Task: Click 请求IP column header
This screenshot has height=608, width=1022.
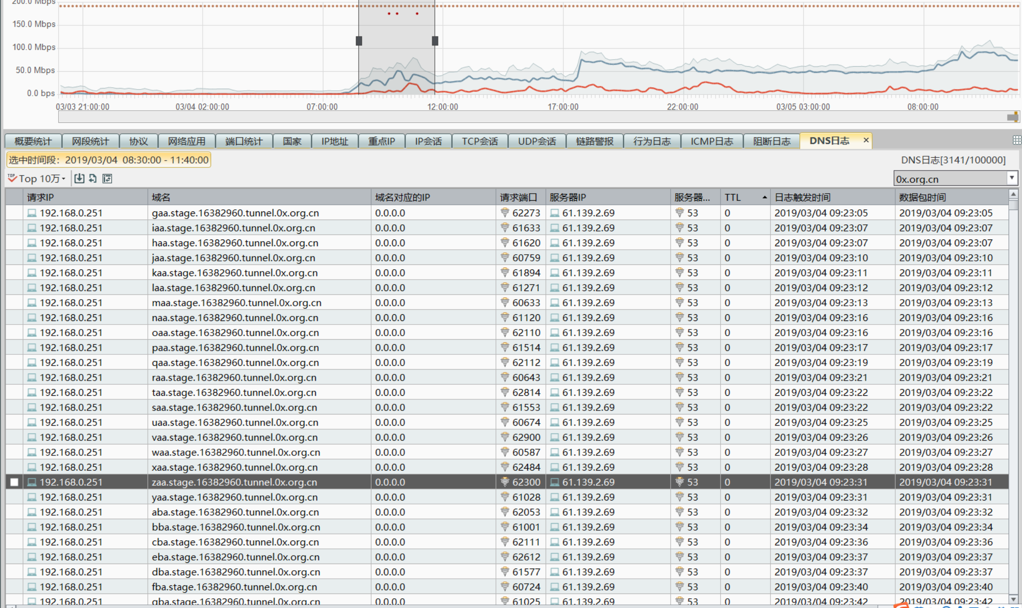Action: coord(85,197)
